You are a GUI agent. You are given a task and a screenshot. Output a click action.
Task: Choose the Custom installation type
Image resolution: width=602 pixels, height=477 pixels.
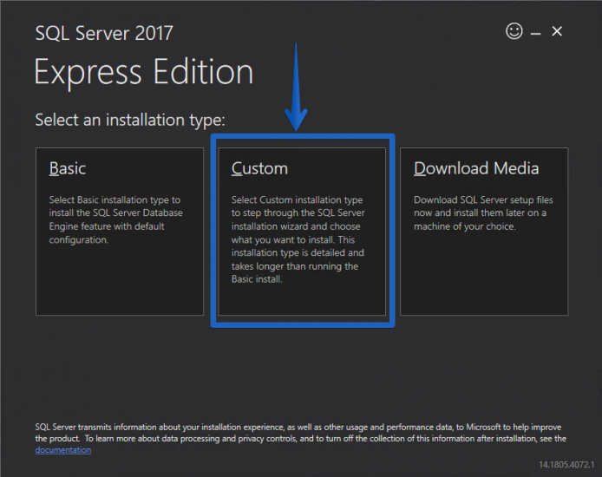tap(302, 232)
